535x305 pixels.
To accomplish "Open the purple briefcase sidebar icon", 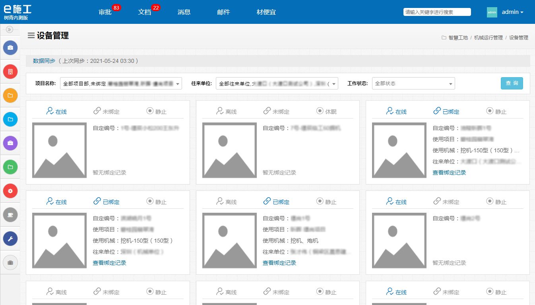I will pyautogui.click(x=10, y=143).
